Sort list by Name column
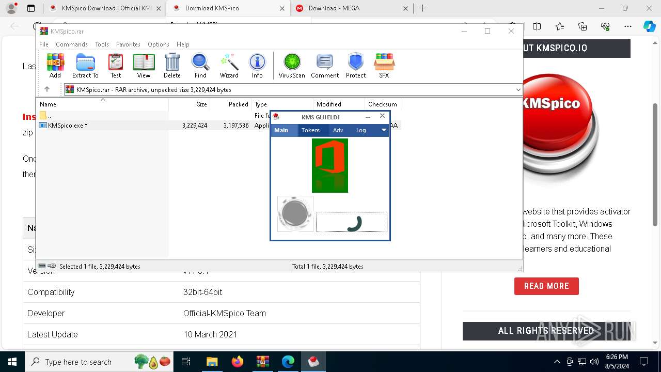Image resolution: width=661 pixels, height=372 pixels. (x=102, y=104)
